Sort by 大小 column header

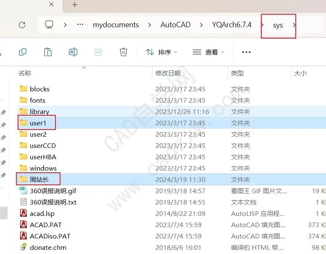pos(300,73)
